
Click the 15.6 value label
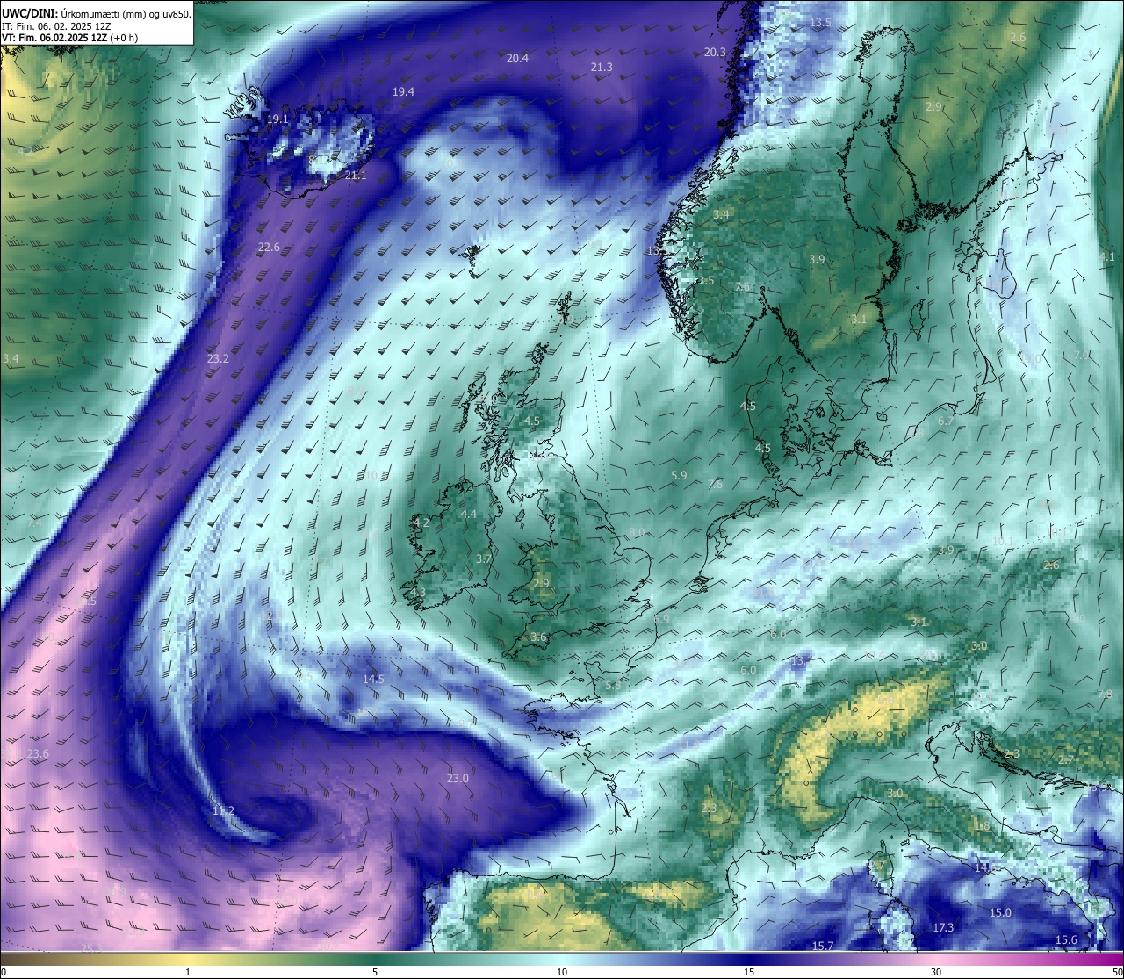1066,940
